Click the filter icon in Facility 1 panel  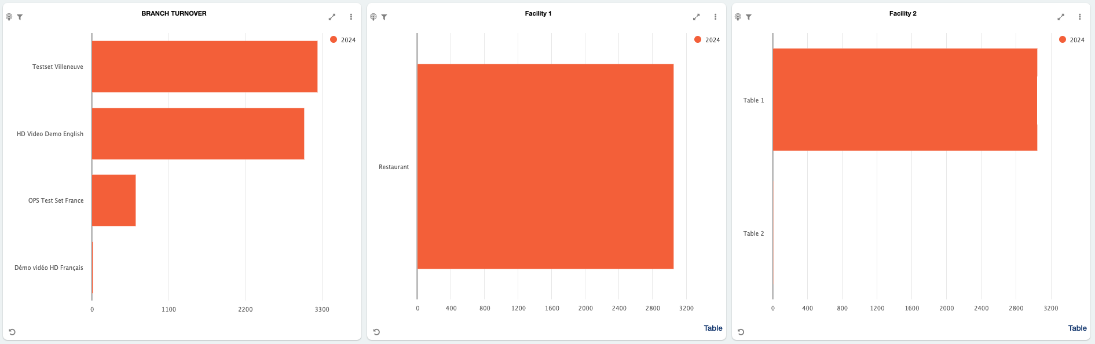click(x=384, y=17)
